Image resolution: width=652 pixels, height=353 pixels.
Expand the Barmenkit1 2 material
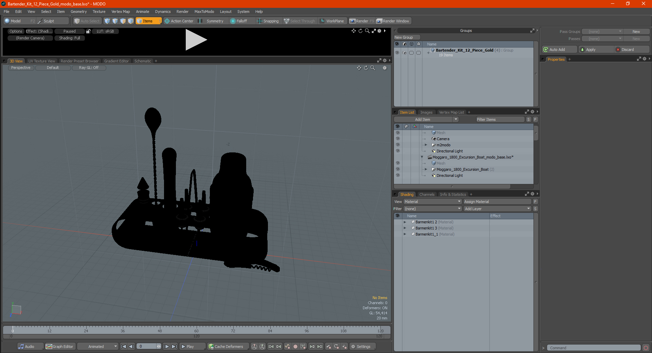point(405,222)
